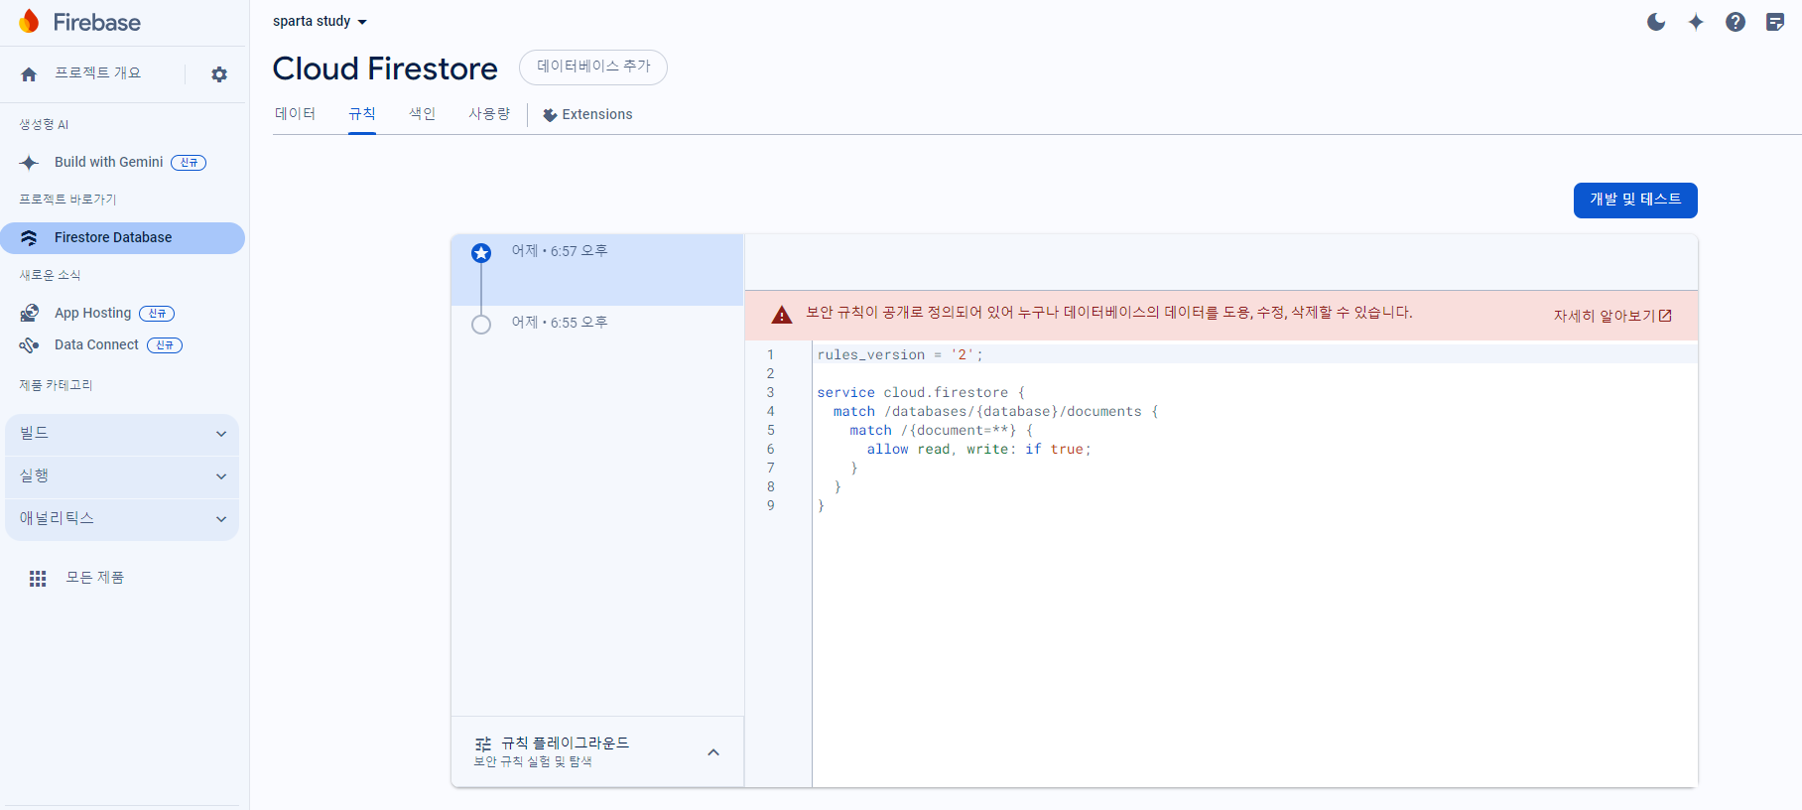Click the Firestore Database icon in sidebar
Viewport: 1802px width, 810px height.
pos(29,238)
